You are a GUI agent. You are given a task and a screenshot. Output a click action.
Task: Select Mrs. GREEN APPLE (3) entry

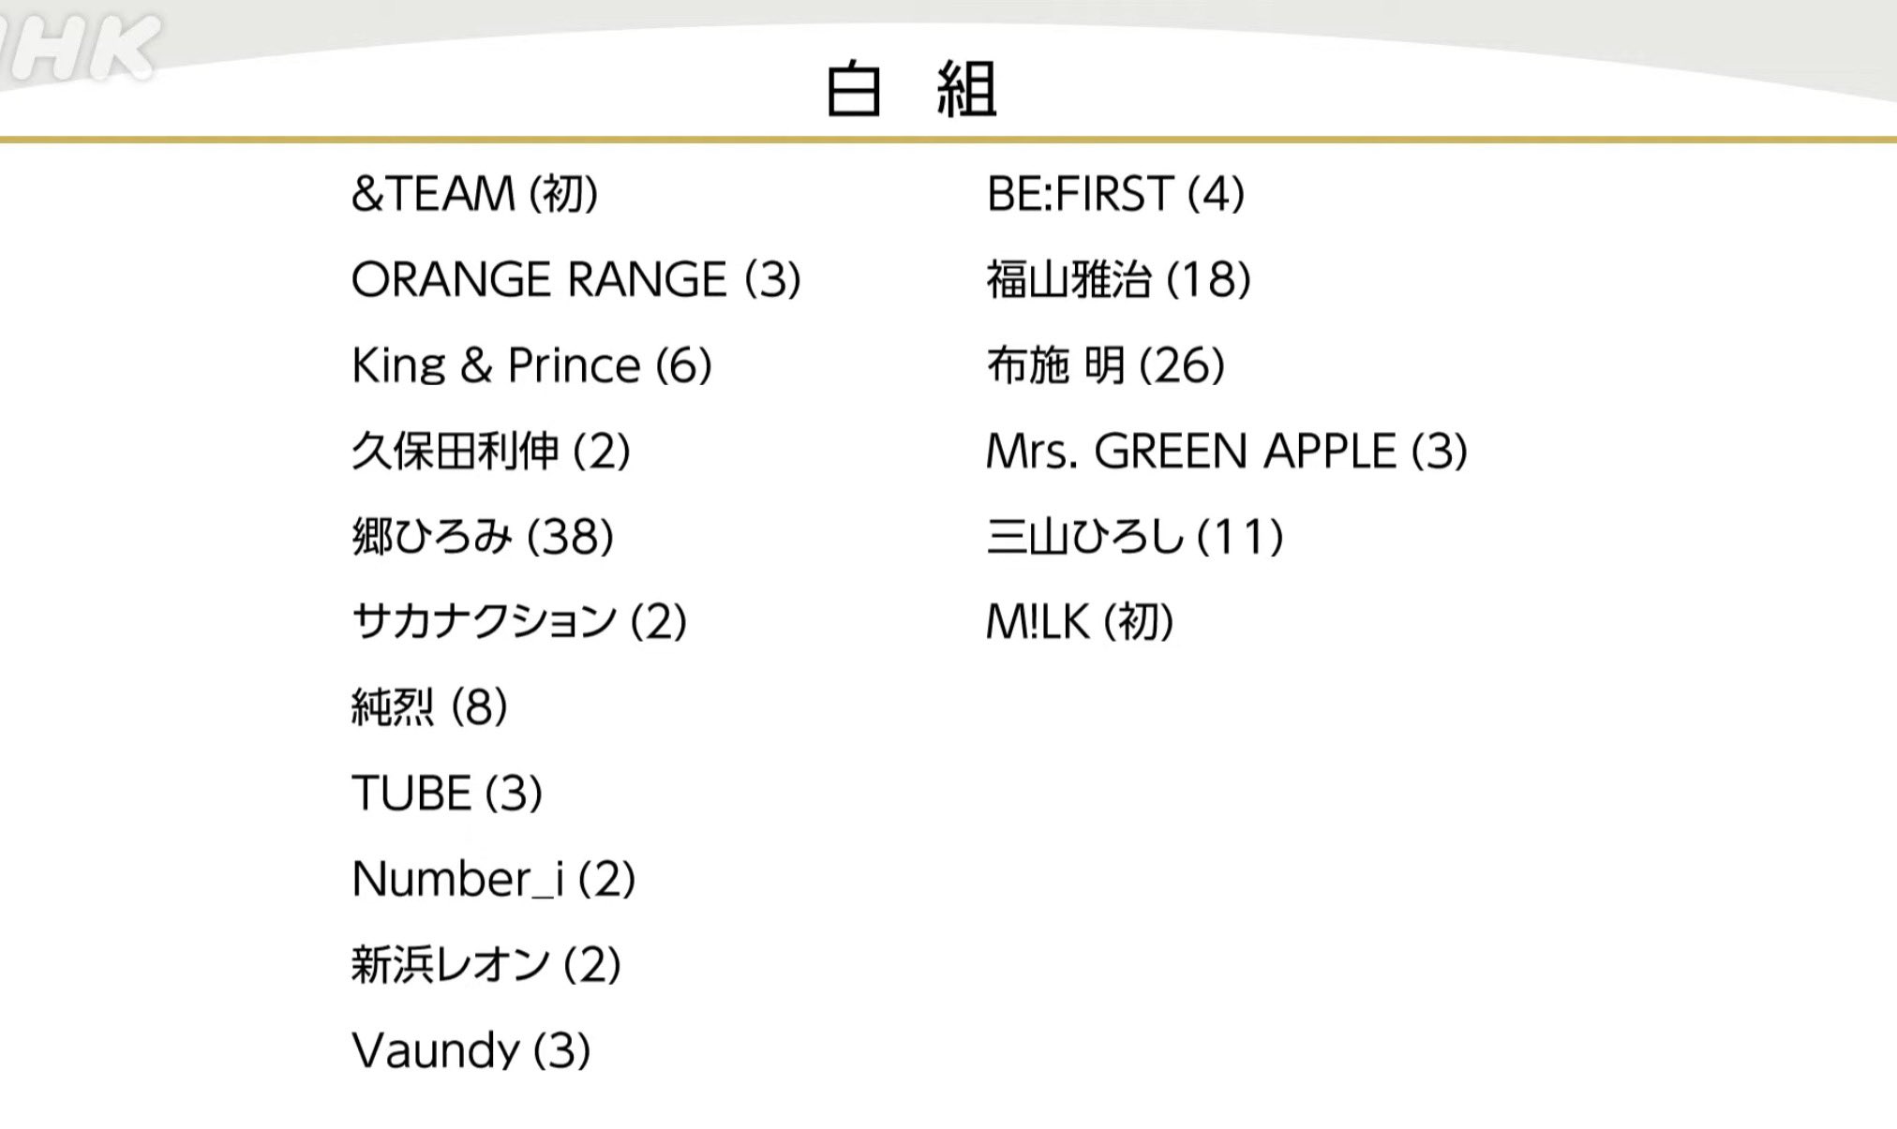[x=1226, y=451]
